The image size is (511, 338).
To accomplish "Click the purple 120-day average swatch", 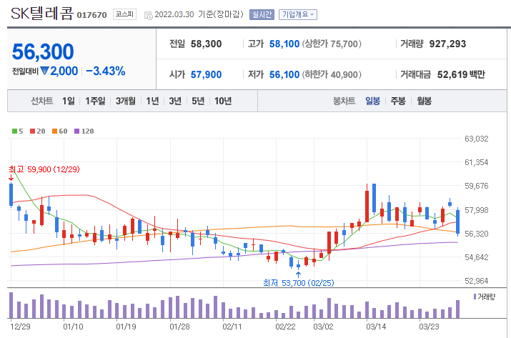I will pyautogui.click(x=76, y=131).
